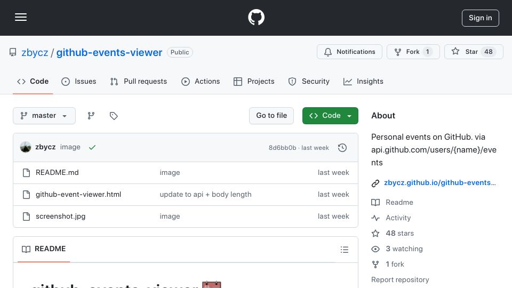View the commit status green checkmark
The width and height of the screenshot is (512, 288).
[92, 147]
